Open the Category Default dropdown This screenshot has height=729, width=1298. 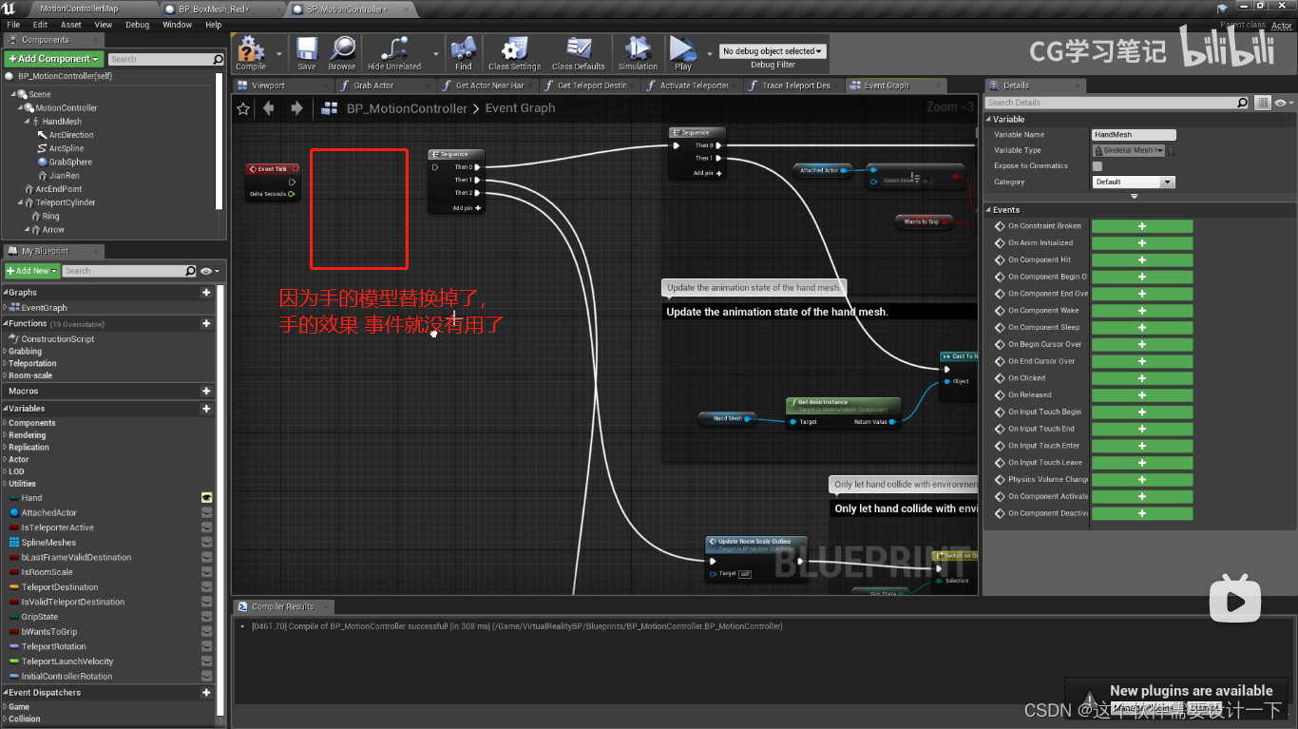(1134, 182)
